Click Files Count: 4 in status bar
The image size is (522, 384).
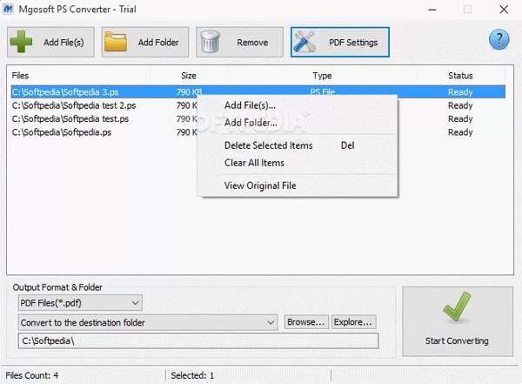point(32,375)
